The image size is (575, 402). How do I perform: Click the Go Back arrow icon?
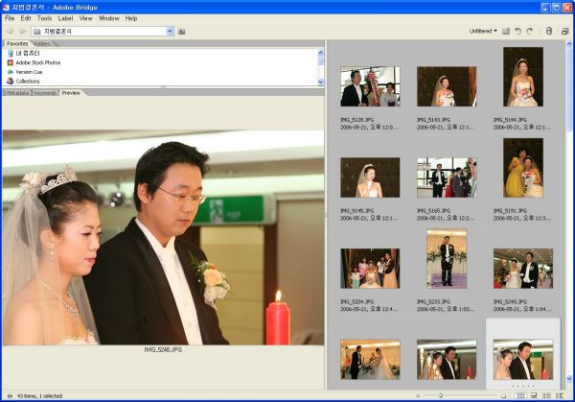pos(10,31)
